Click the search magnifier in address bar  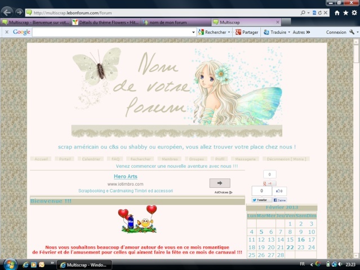(x=303, y=13)
